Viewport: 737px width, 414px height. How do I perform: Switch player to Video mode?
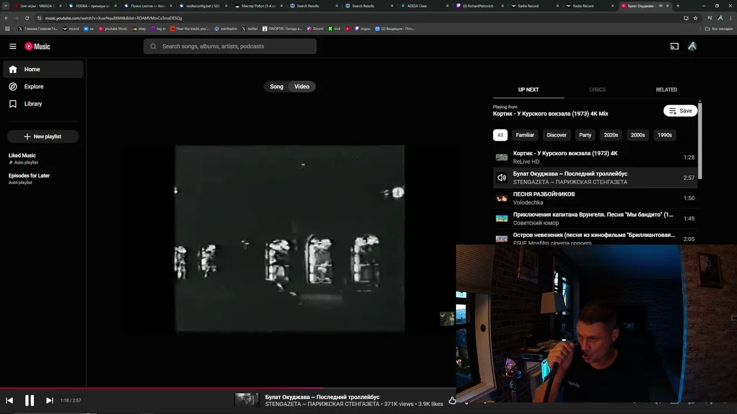tap(302, 87)
